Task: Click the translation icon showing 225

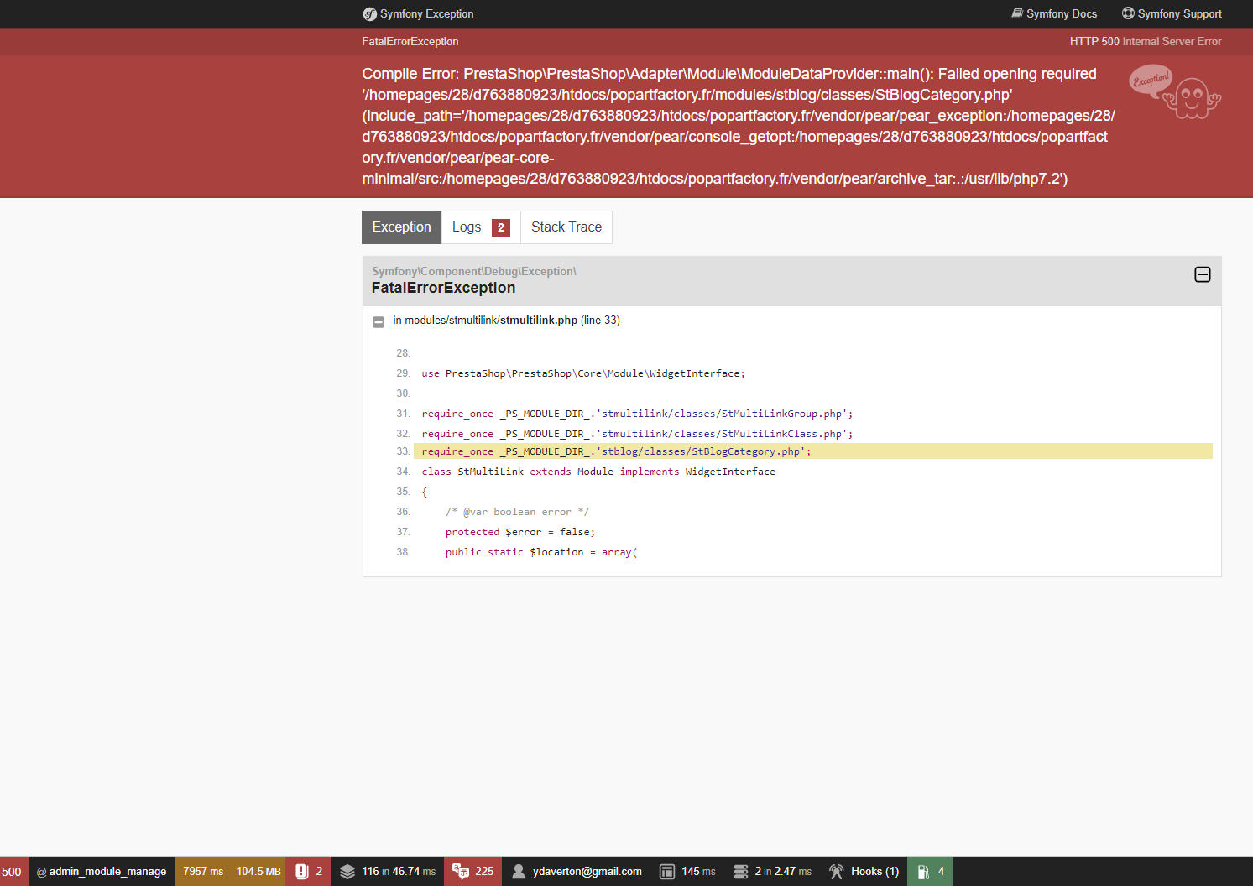Action: point(461,872)
